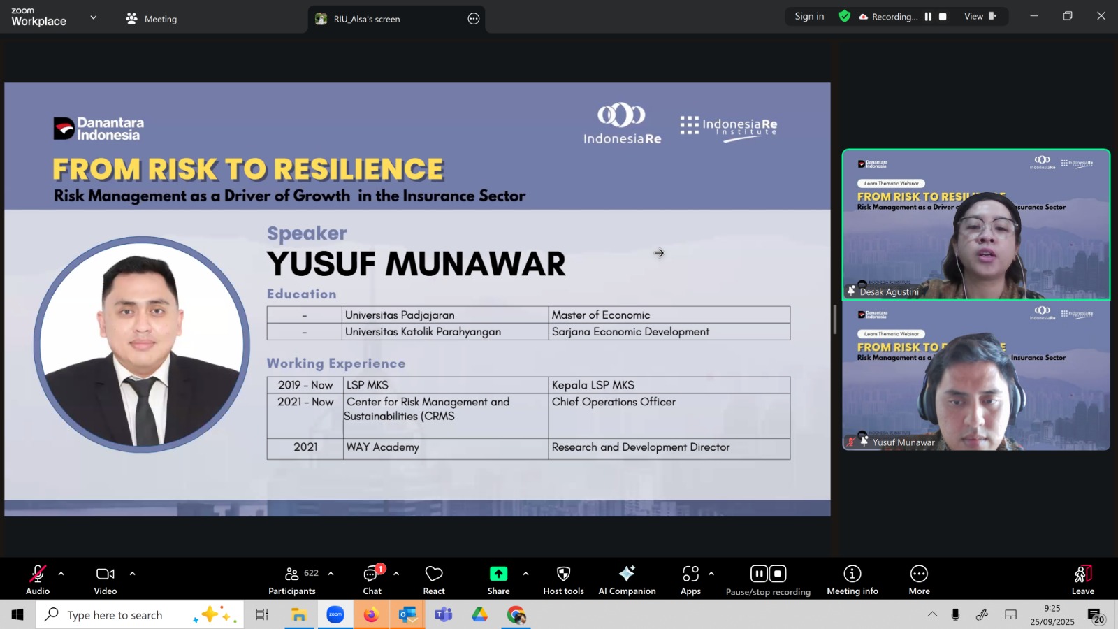Viewport: 1118px width, 629px height.
Task: Show Meeting info
Action: point(852,580)
